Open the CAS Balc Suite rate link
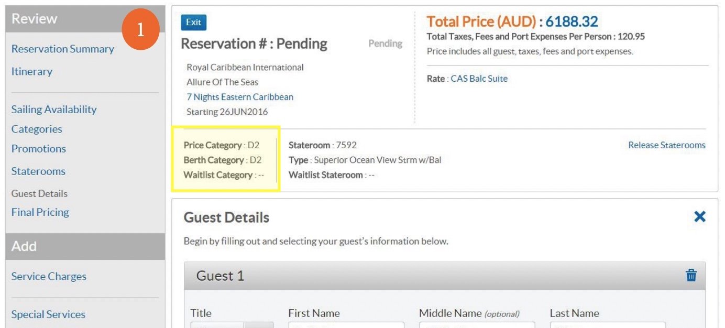The width and height of the screenshot is (725, 328). pos(479,79)
